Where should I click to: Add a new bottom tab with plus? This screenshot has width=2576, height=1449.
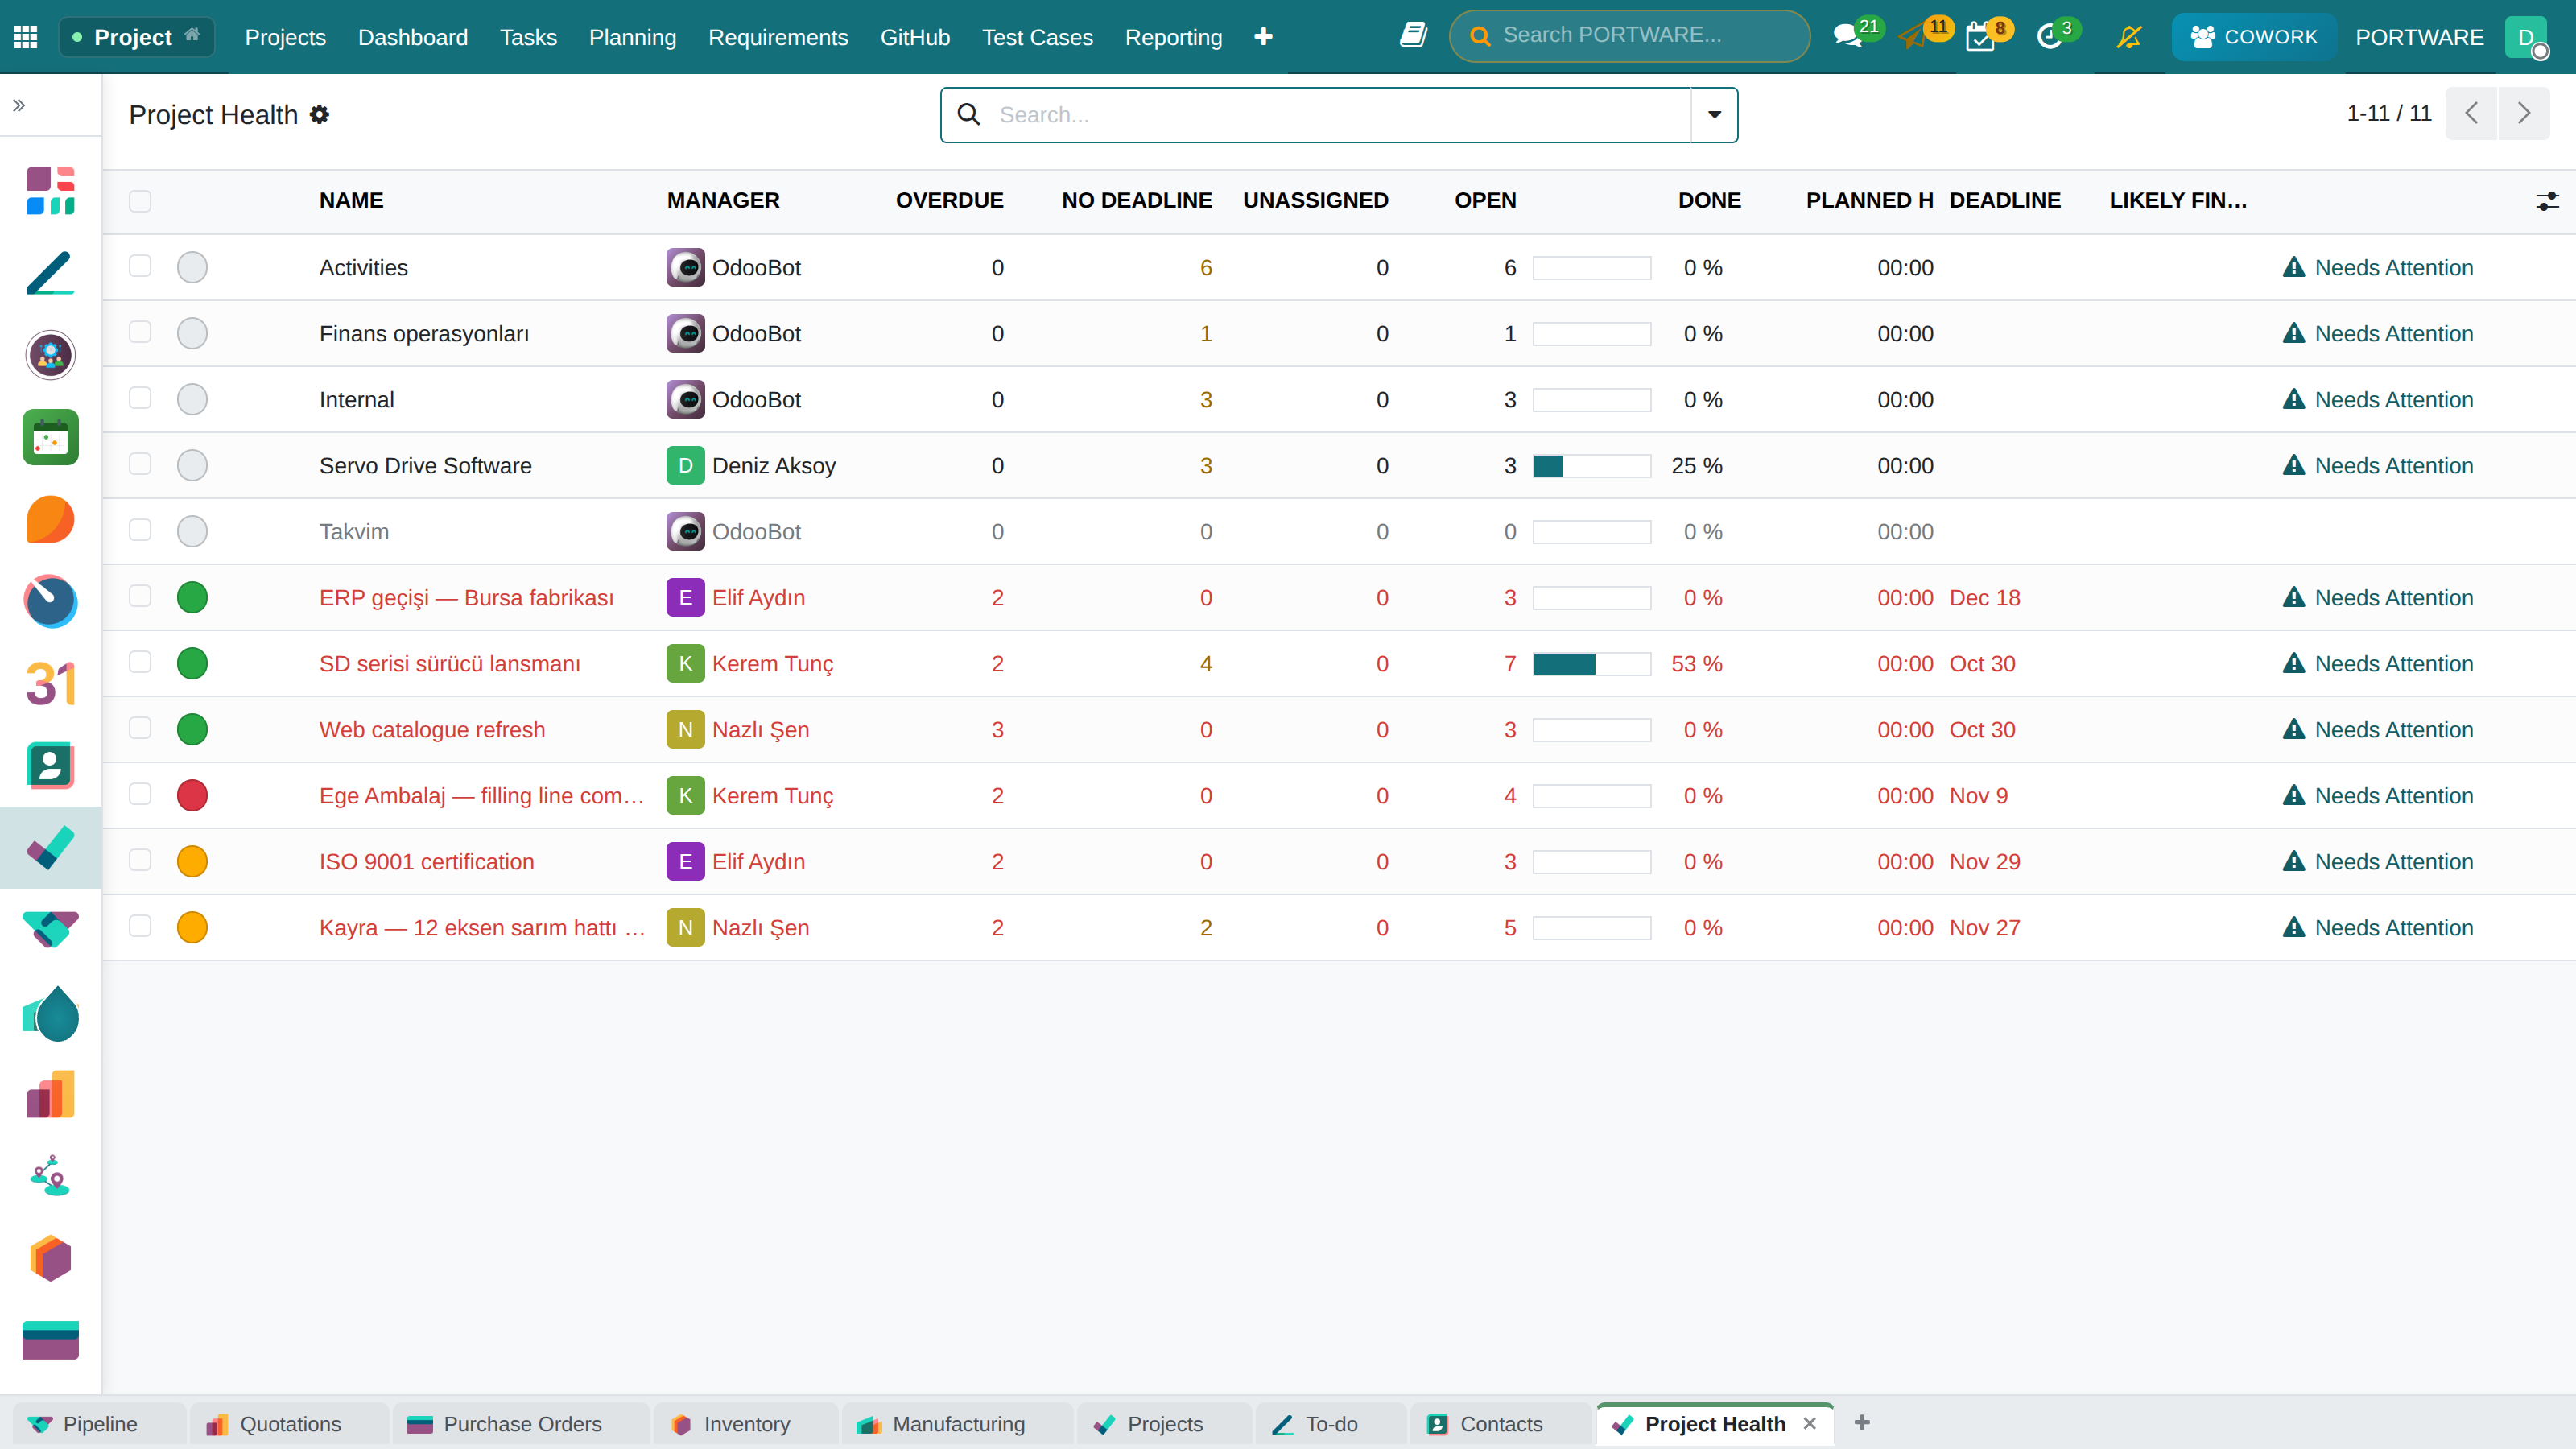(x=1861, y=1422)
